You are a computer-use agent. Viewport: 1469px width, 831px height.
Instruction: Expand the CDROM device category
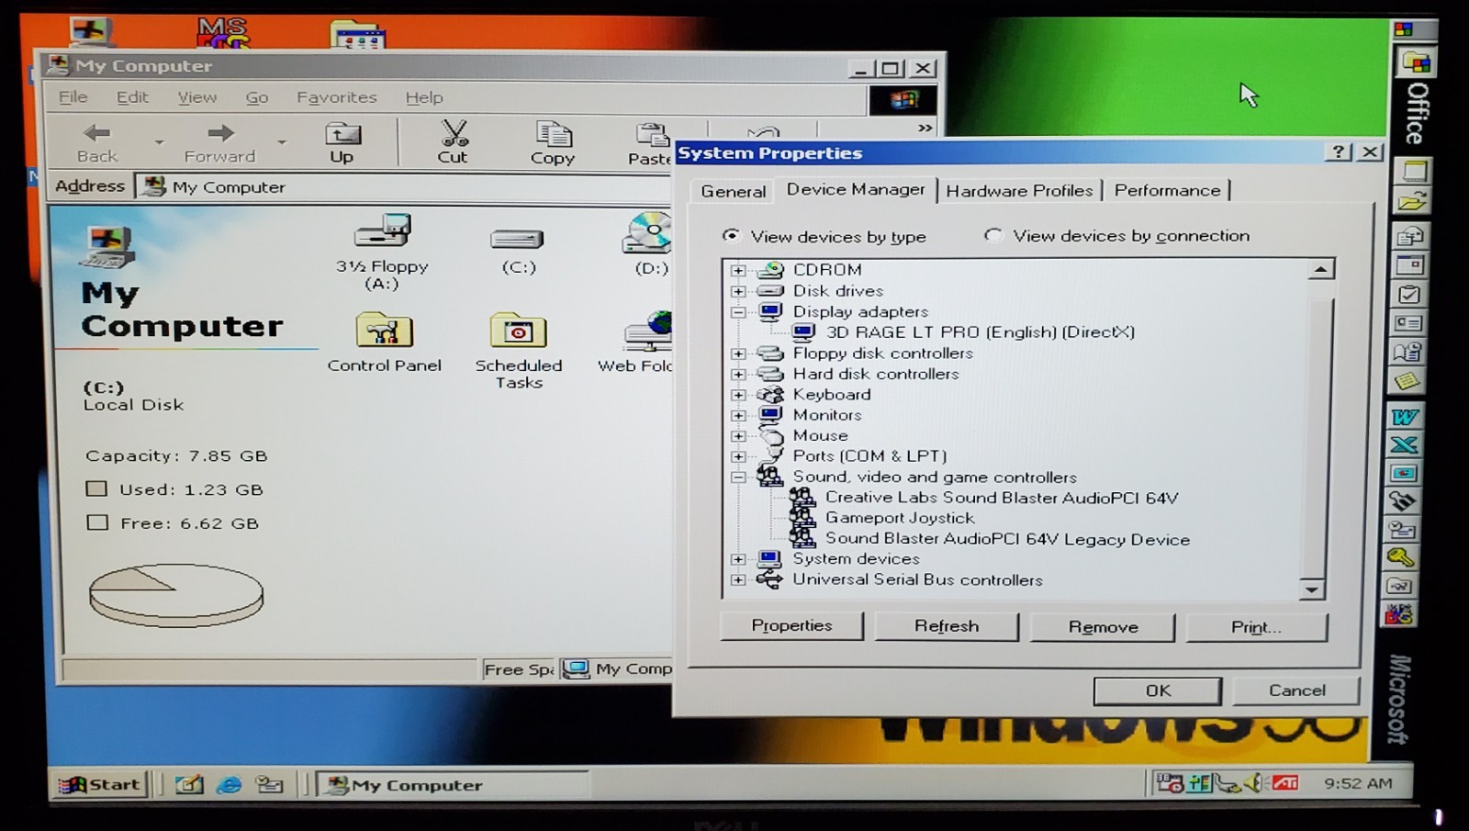coord(738,270)
